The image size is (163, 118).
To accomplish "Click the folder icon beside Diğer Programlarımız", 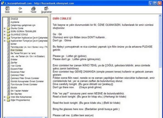I will (8, 100).
